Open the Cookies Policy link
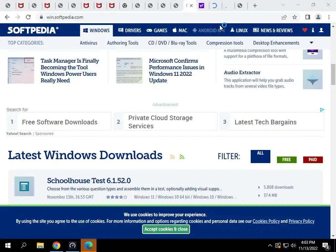The image size is (336, 252). [x=266, y=221]
